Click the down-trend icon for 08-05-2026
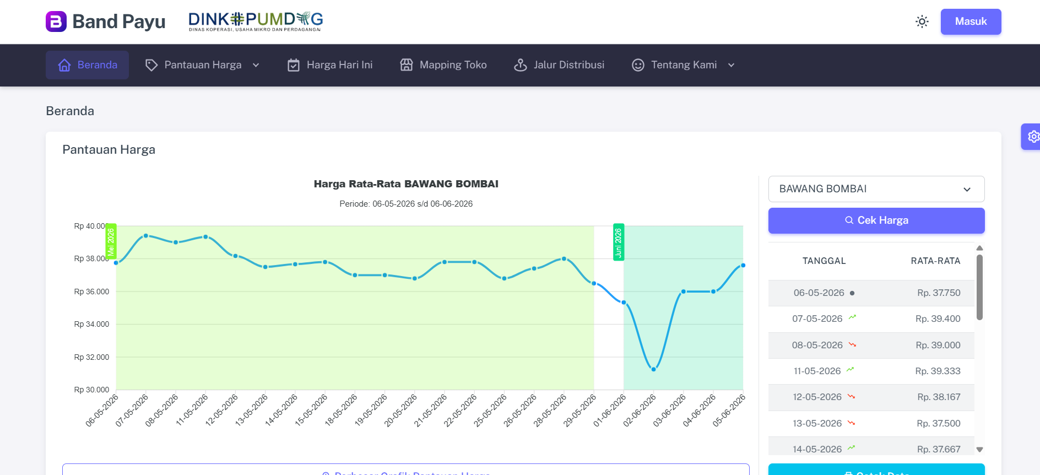The height and width of the screenshot is (475, 1040). pos(853,344)
